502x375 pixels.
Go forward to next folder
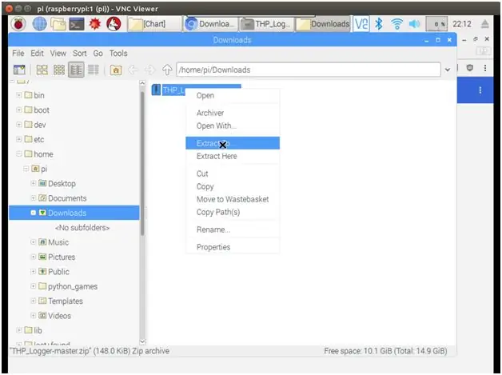(x=149, y=70)
